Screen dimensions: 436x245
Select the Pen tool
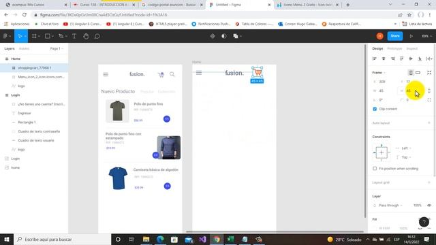tap(61, 36)
